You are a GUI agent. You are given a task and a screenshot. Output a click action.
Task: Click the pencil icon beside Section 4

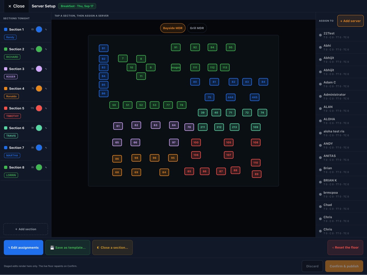tap(46, 89)
